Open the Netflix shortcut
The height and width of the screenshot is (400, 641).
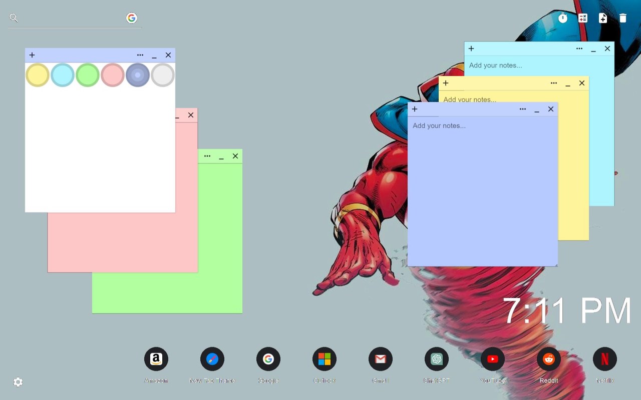[x=605, y=359]
